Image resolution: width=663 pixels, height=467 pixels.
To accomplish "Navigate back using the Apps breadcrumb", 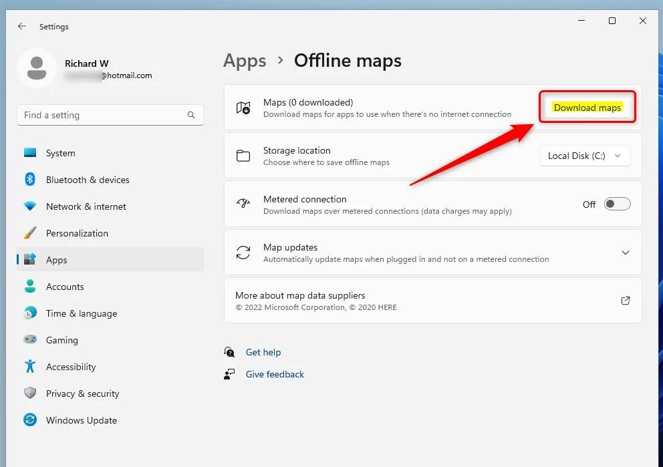I will pos(245,61).
